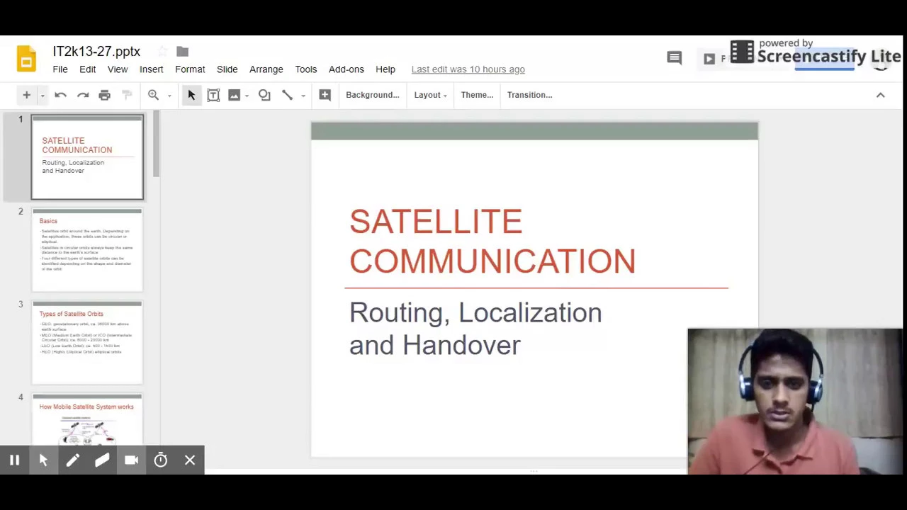The height and width of the screenshot is (510, 907).
Task: Click the Screencastify timer icon
Action: (x=161, y=460)
